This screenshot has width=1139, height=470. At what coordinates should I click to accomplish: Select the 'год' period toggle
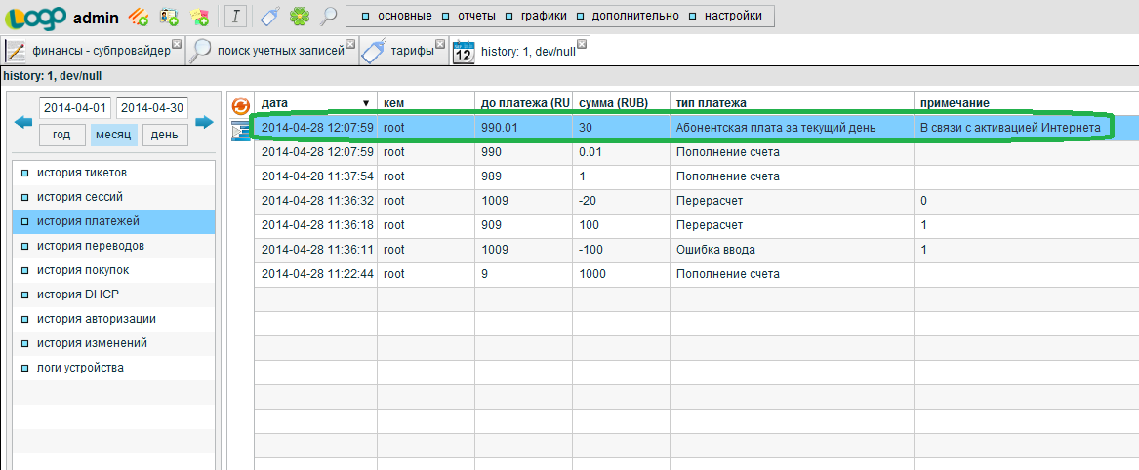point(61,135)
